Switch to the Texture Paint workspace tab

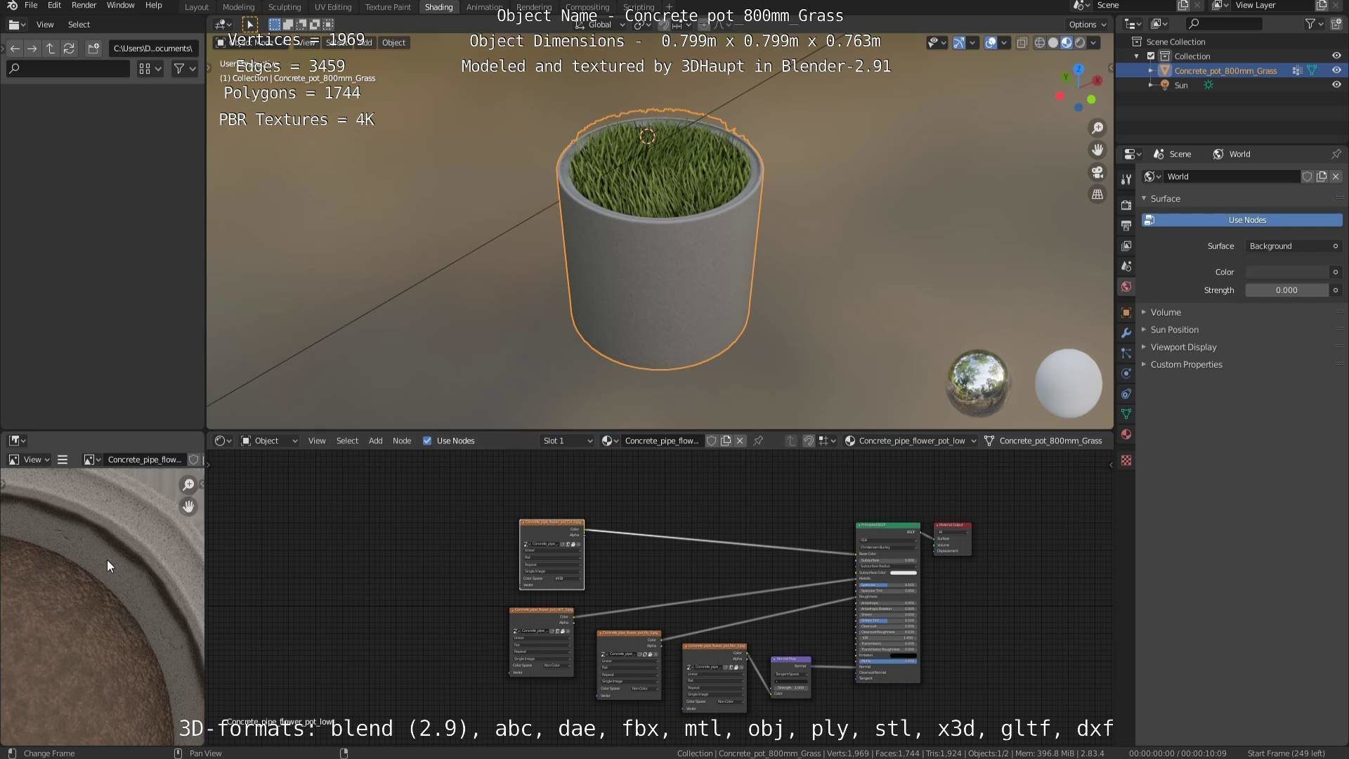[x=388, y=7]
